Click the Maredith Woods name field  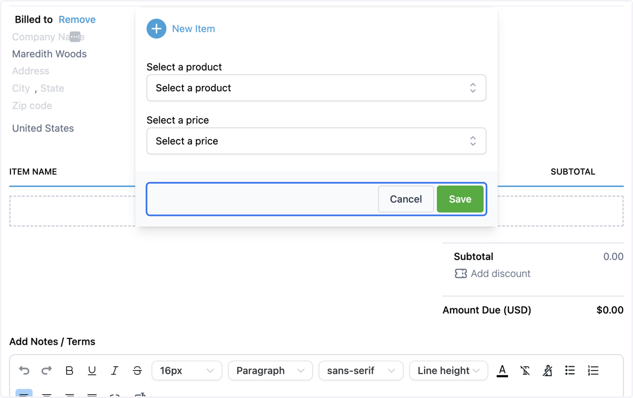pyautogui.click(x=49, y=54)
